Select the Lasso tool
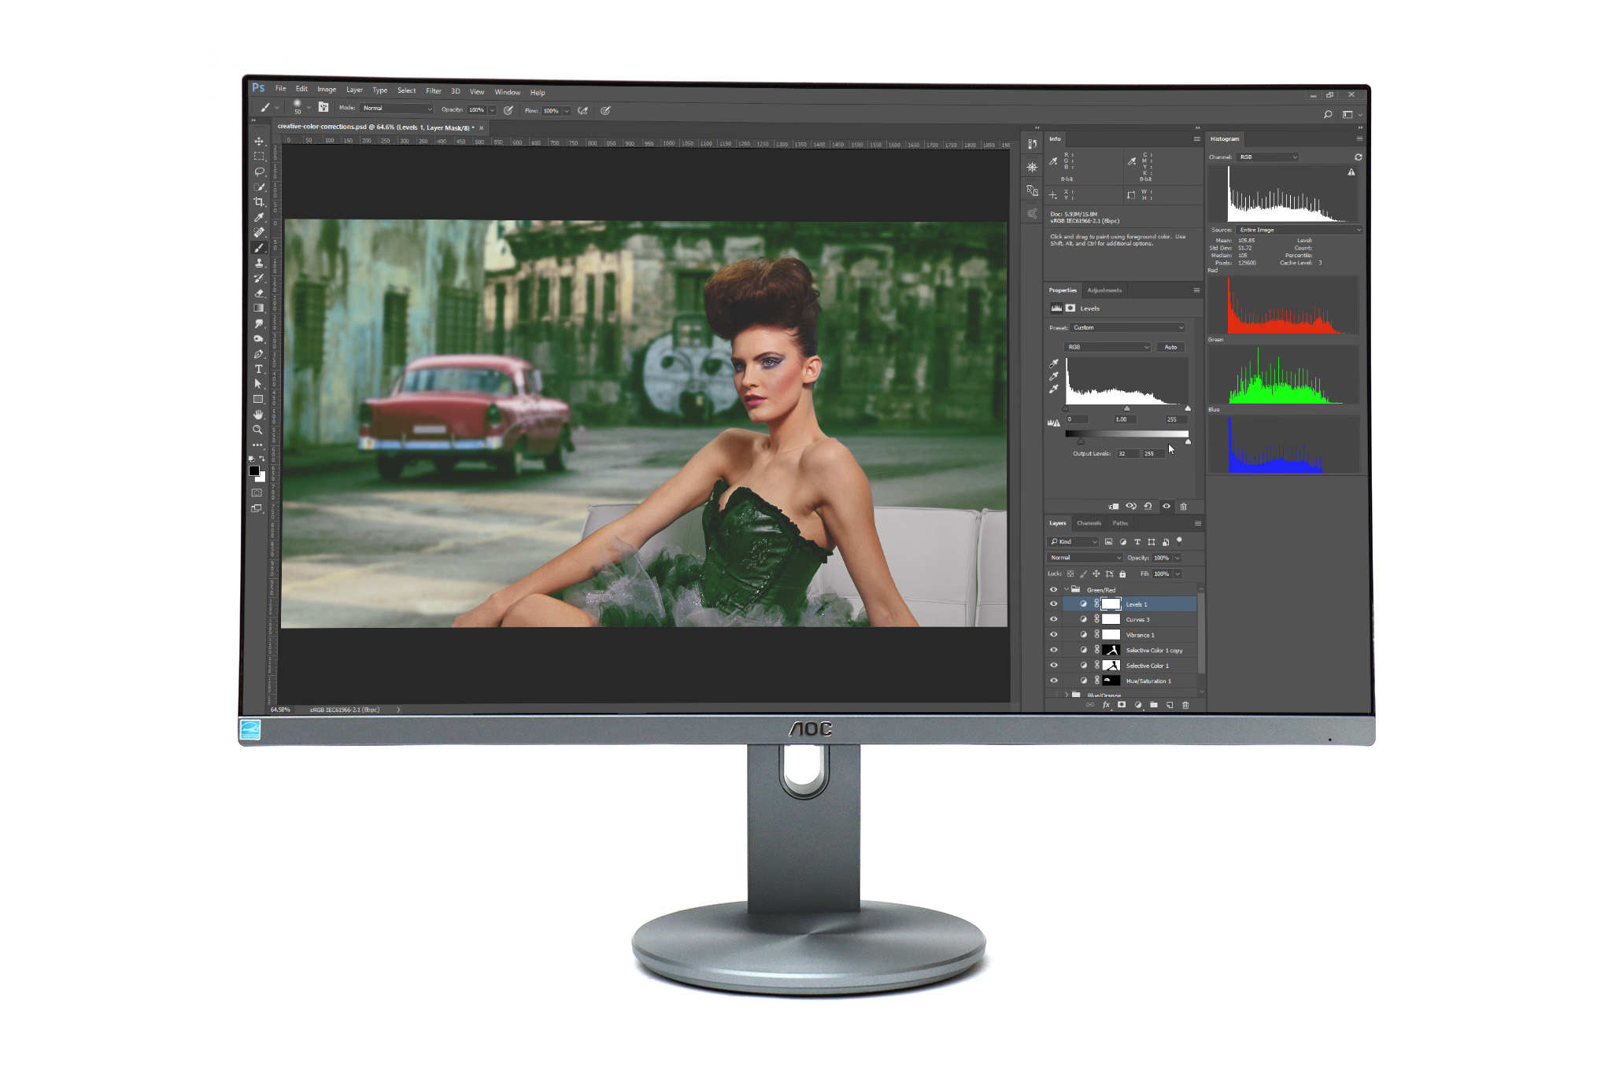This screenshot has height=1074, width=1612. coord(258,172)
